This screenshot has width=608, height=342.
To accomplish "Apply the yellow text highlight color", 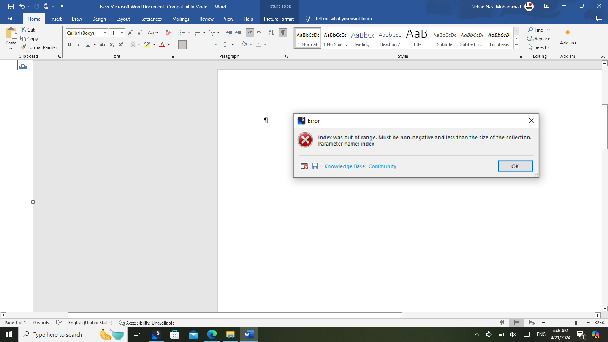I will coord(147,44).
